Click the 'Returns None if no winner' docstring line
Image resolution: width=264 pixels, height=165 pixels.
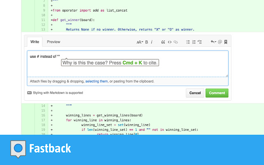pos(130,29)
